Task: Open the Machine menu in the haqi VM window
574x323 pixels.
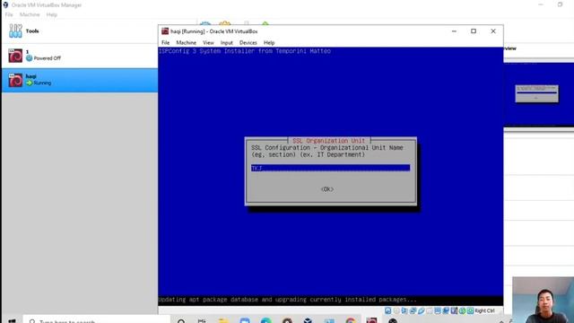Action: click(x=186, y=42)
